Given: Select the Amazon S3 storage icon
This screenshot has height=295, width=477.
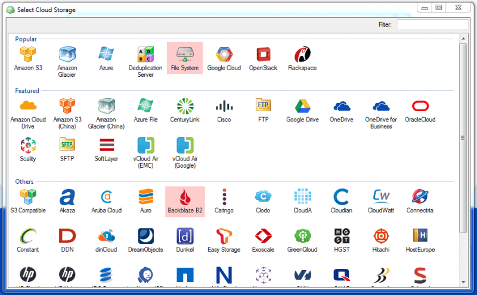Looking at the screenshot, I should tap(28, 58).
